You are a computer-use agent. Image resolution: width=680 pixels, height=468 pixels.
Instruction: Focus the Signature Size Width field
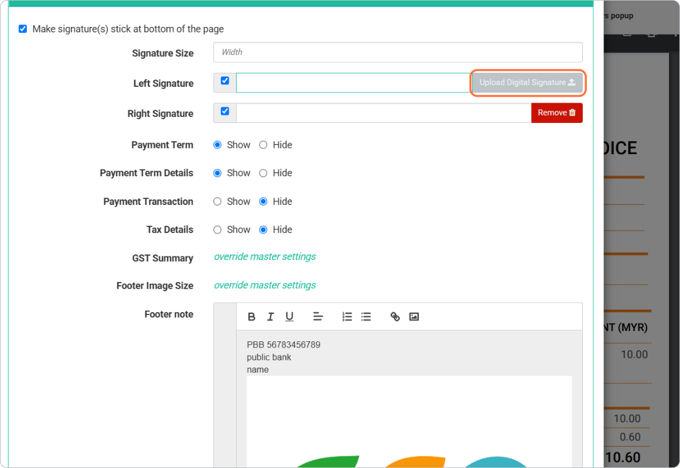point(397,52)
